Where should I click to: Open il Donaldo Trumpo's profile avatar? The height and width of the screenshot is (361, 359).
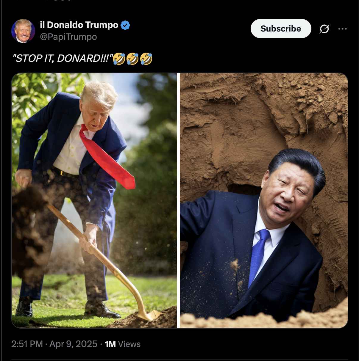[23, 31]
